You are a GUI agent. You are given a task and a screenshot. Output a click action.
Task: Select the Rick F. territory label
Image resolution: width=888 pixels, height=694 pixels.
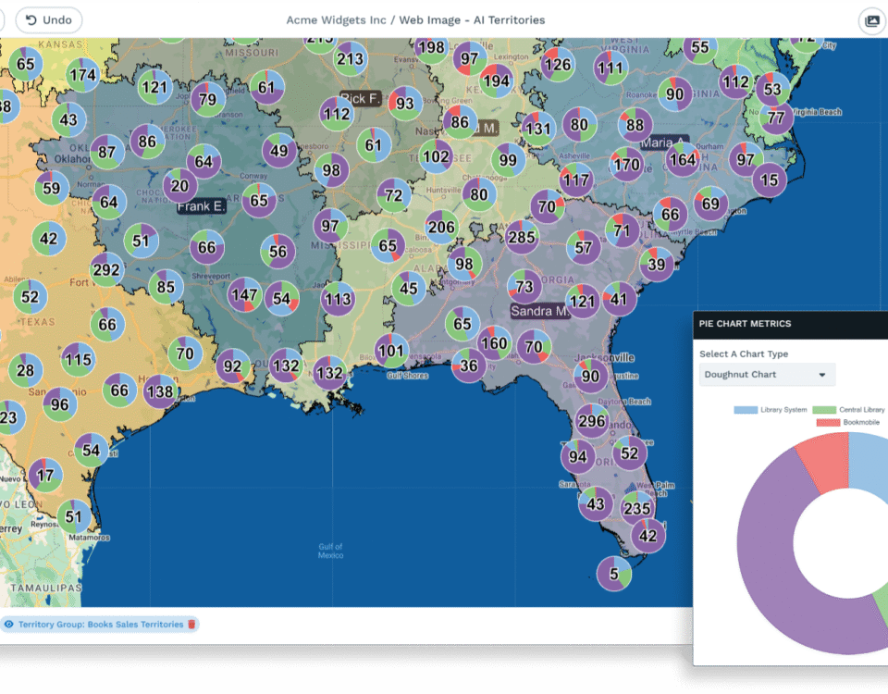pyautogui.click(x=360, y=98)
